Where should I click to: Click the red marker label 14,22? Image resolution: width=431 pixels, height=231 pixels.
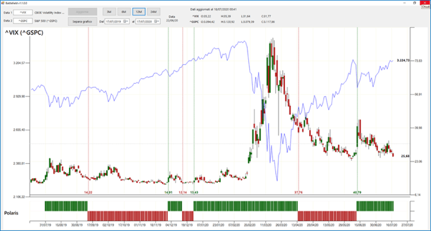click(x=88, y=192)
